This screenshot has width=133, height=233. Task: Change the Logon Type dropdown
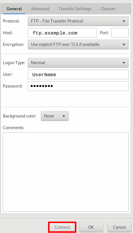pos(78,63)
